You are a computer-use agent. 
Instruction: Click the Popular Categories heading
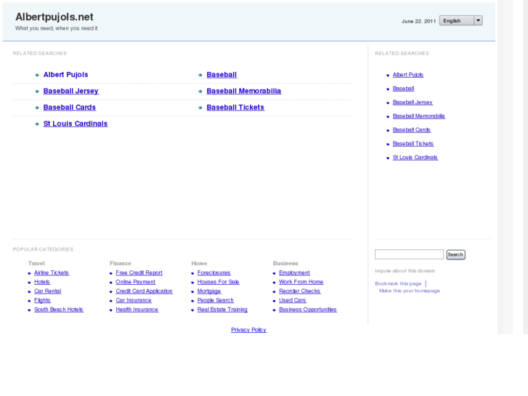point(43,249)
